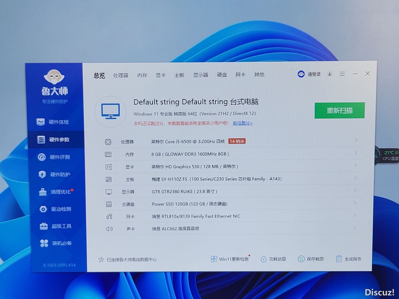399x299 pixels.
Task: Click the 保存截图 screenshot icon
Action: click(x=301, y=259)
